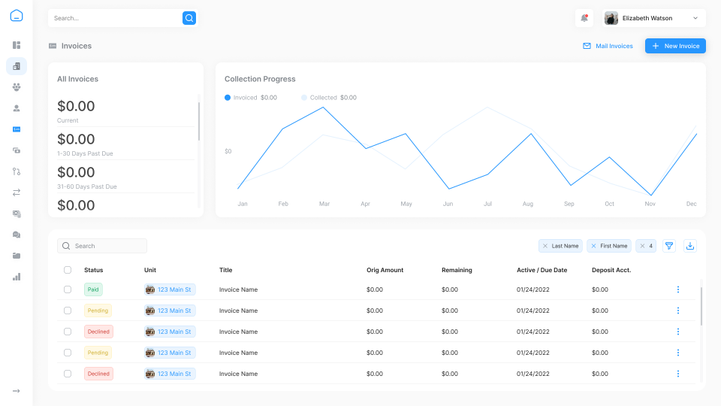The height and width of the screenshot is (406, 721).
Task: Select the first Declined invoice checkbox
Action: (x=68, y=332)
